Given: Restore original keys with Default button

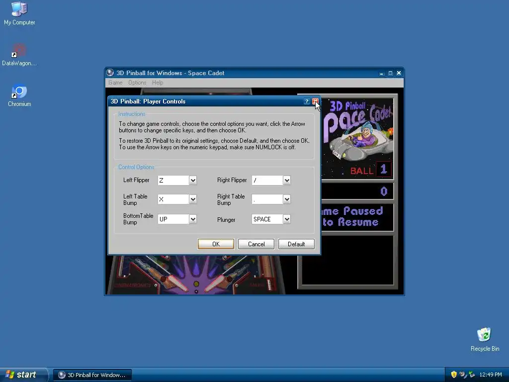Looking at the screenshot, I should tap(296, 244).
